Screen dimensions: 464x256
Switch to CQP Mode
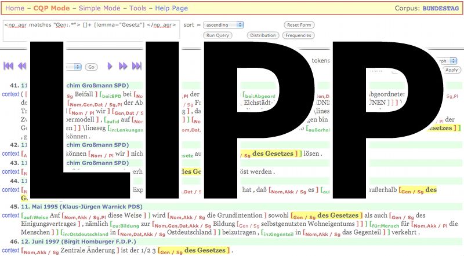52,8
